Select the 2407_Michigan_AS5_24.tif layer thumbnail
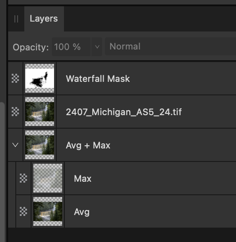 [x=40, y=112]
